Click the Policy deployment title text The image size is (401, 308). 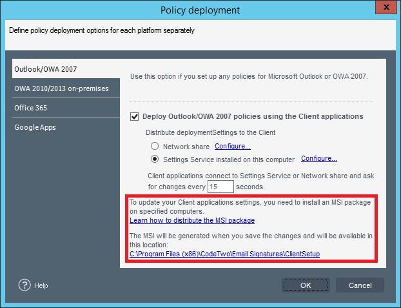coord(200,10)
